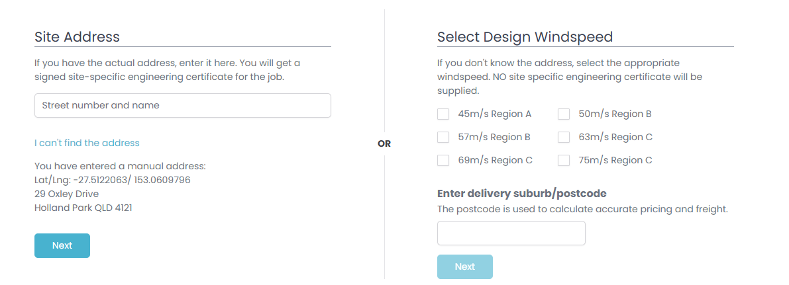This screenshot has width=789, height=285.
Task: Click the Select Design Windspeed heading
Action: pyautogui.click(x=525, y=37)
